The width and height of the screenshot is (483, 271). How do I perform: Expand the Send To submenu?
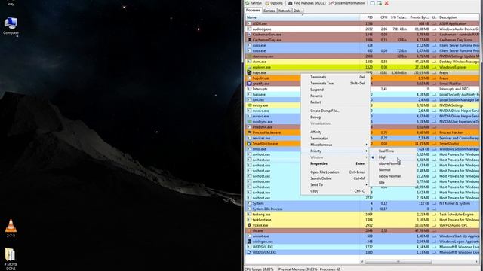coord(335,185)
